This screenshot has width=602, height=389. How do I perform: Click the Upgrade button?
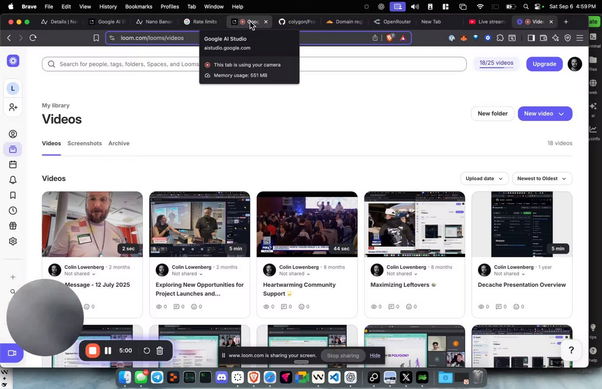(x=545, y=64)
